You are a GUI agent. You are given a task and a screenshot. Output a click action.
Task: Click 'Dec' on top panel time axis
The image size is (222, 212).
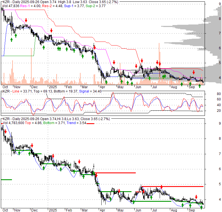click(34, 87)
